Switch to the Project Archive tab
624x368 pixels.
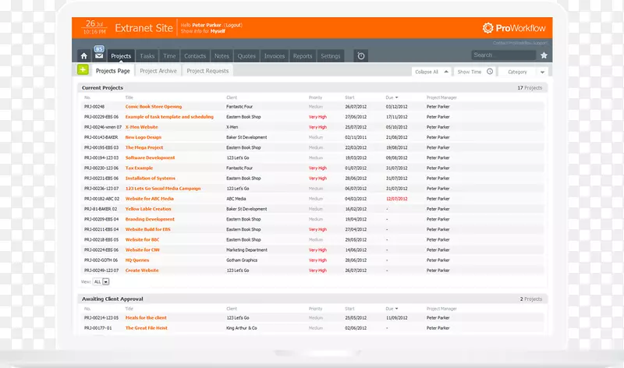coord(158,71)
